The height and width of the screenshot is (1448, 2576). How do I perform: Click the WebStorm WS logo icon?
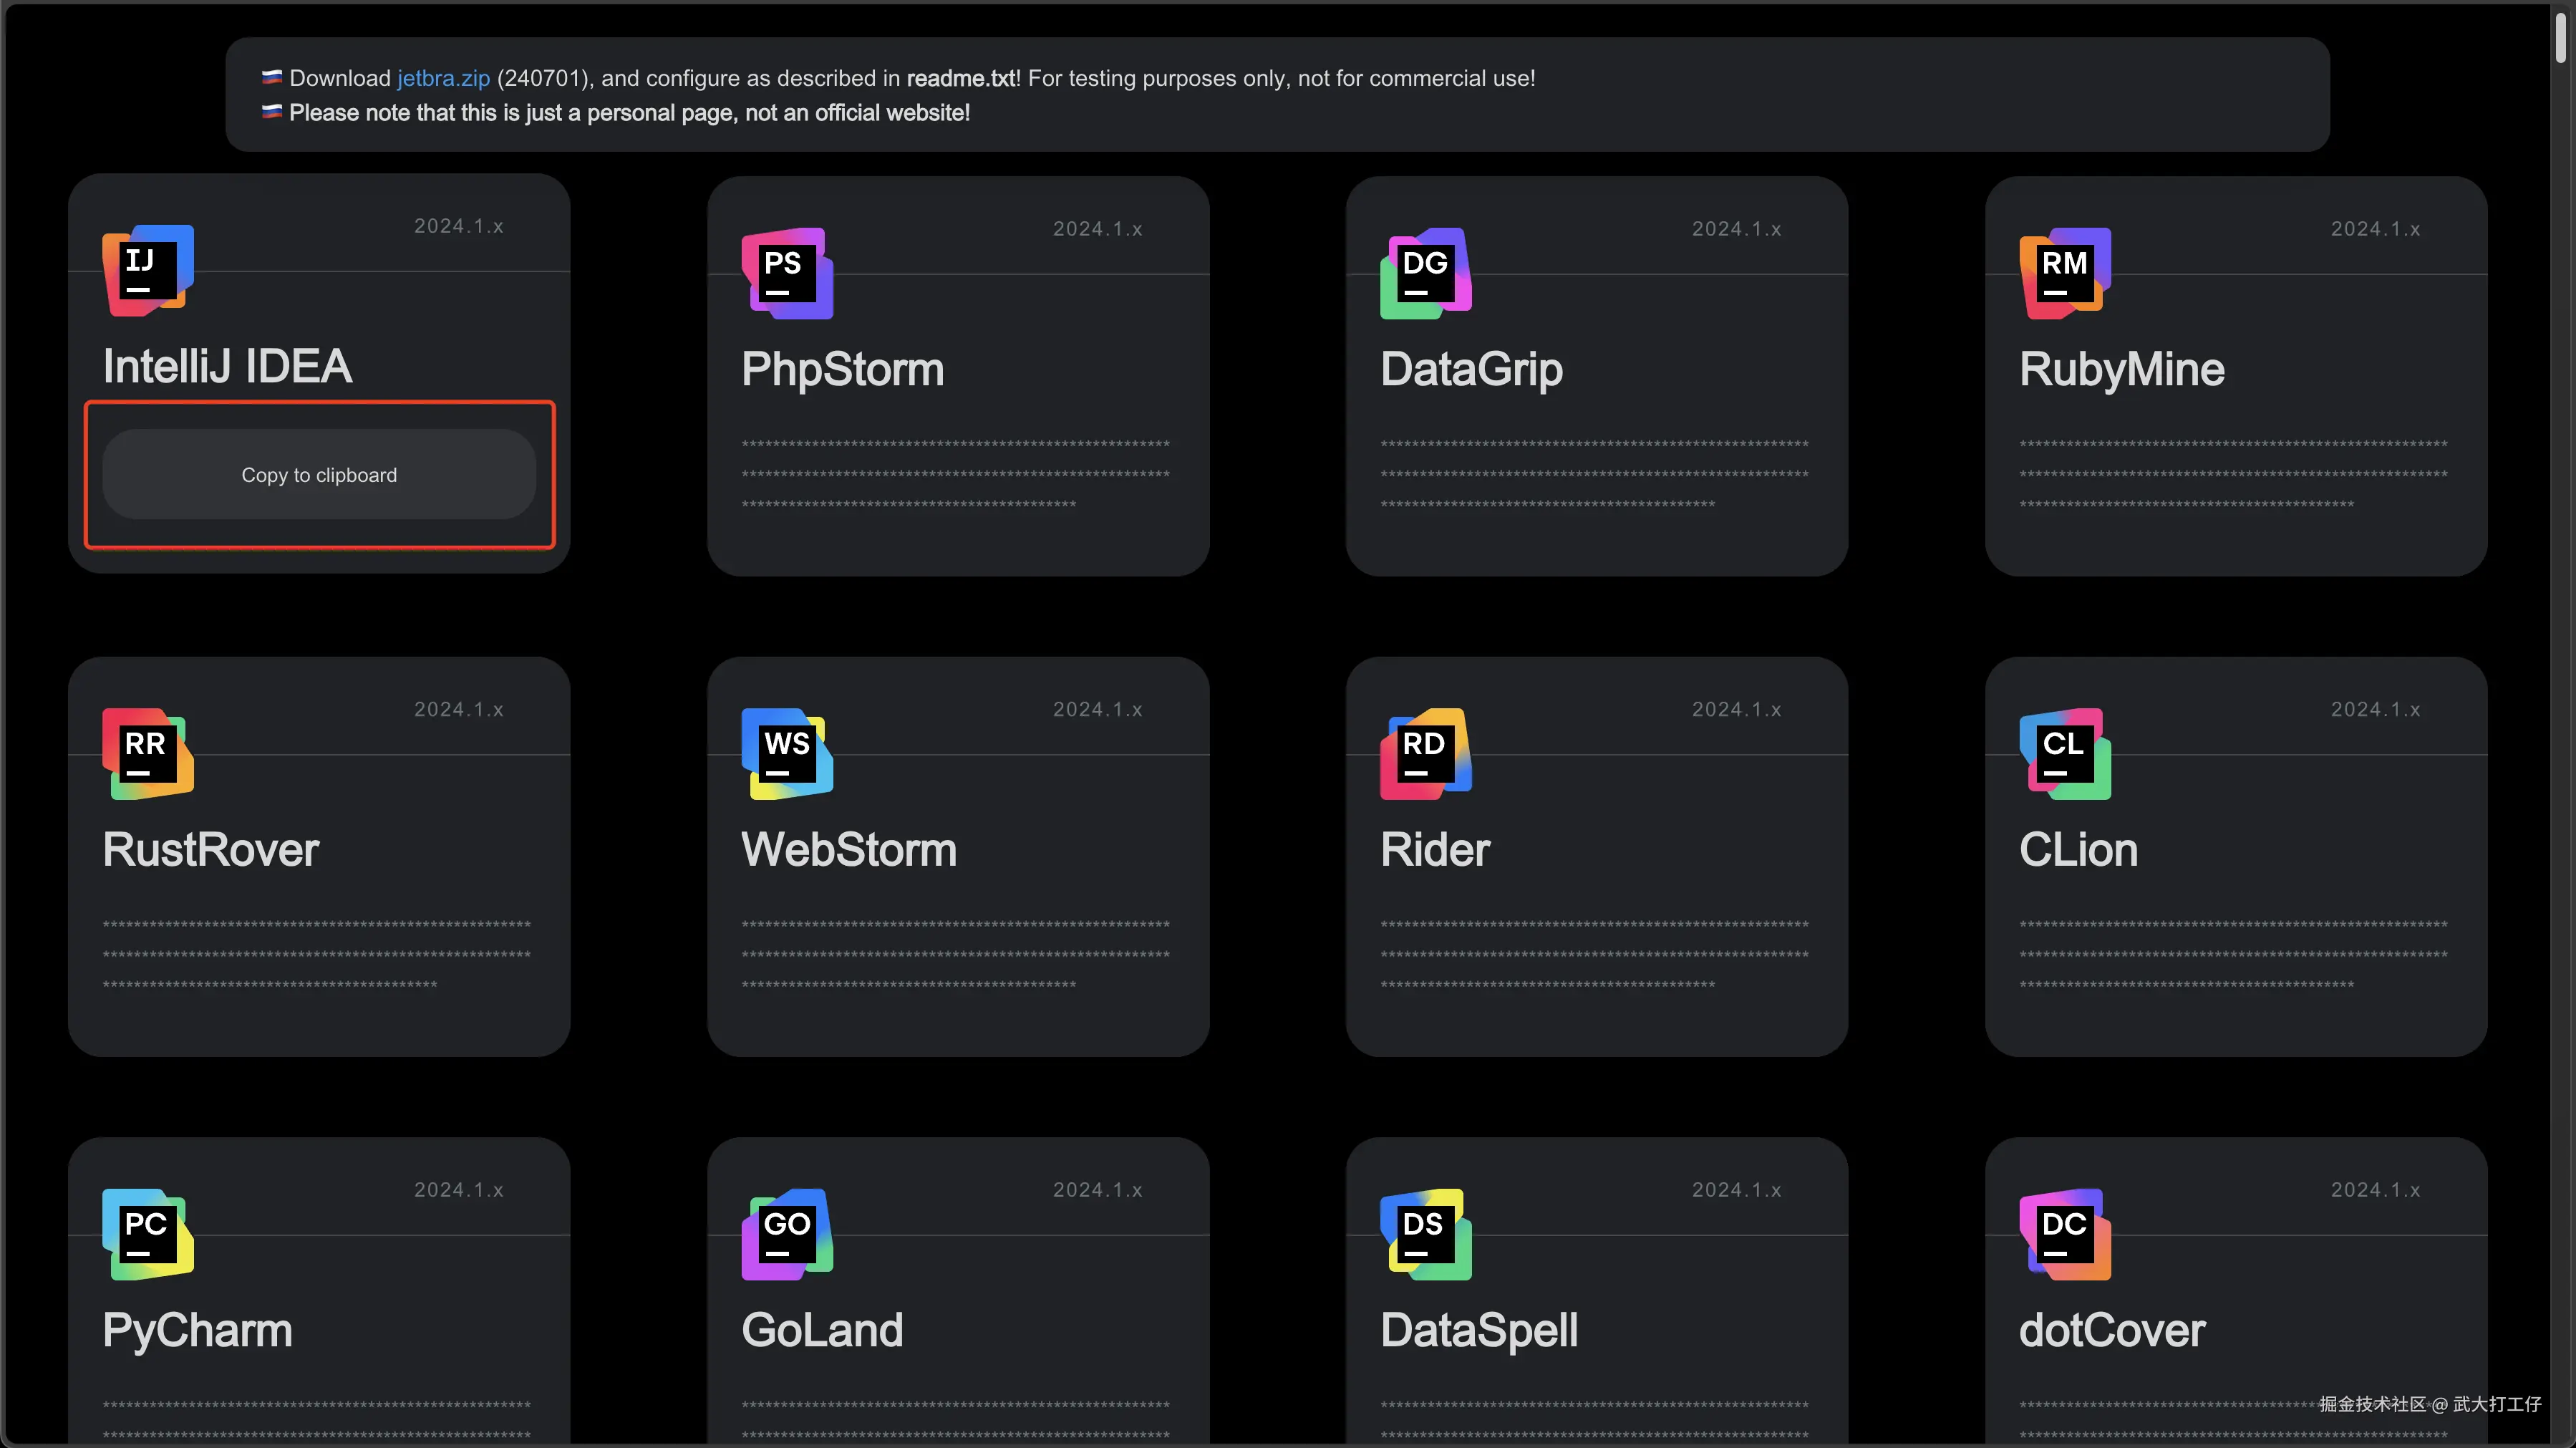pyautogui.click(x=787, y=753)
